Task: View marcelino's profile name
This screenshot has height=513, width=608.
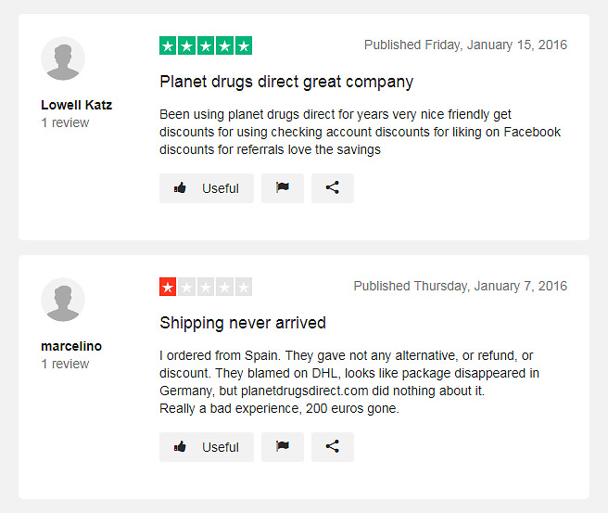Action: coord(71,346)
